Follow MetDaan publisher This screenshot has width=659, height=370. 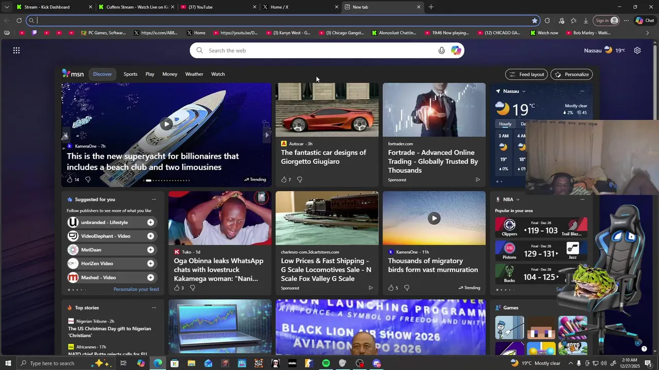pos(150,250)
